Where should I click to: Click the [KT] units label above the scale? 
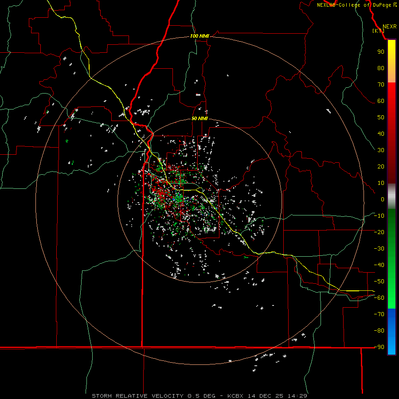coord(379,31)
